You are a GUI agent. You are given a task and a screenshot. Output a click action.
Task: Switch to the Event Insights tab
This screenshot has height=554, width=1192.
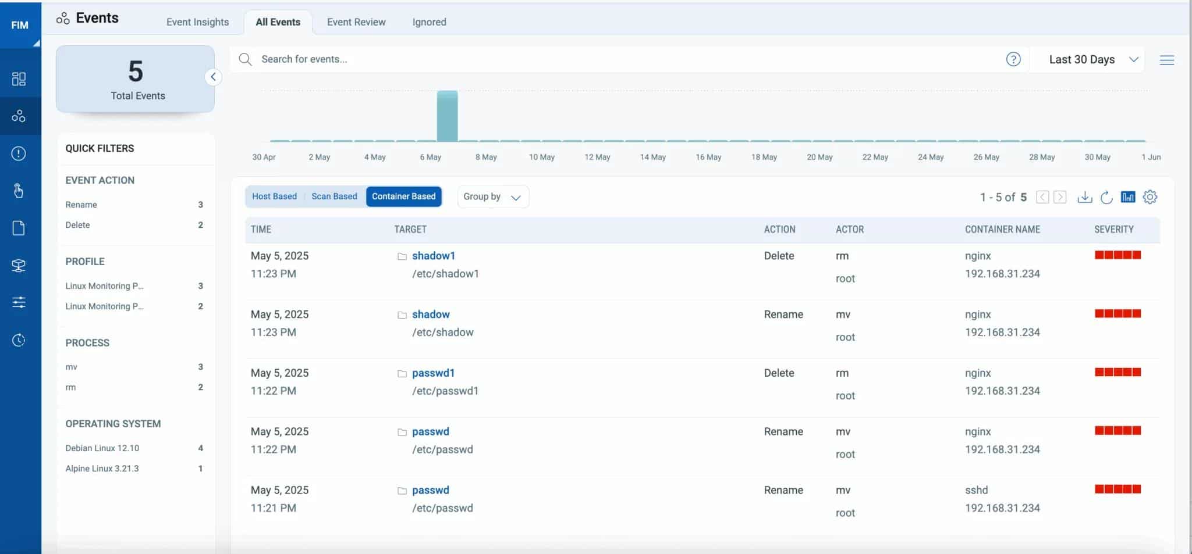point(197,22)
